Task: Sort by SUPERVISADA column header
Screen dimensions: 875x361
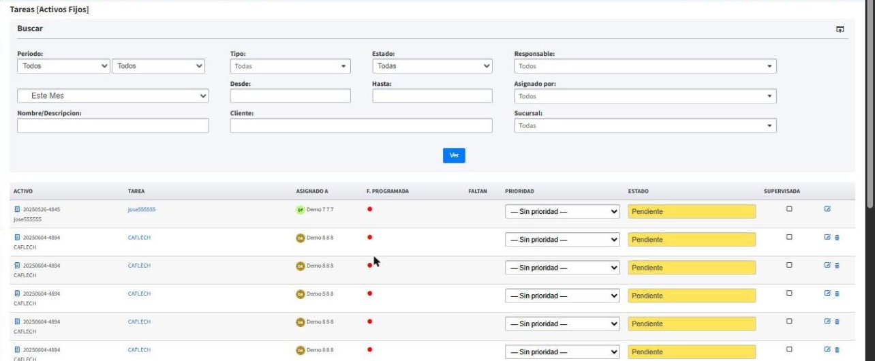Action: [x=782, y=191]
